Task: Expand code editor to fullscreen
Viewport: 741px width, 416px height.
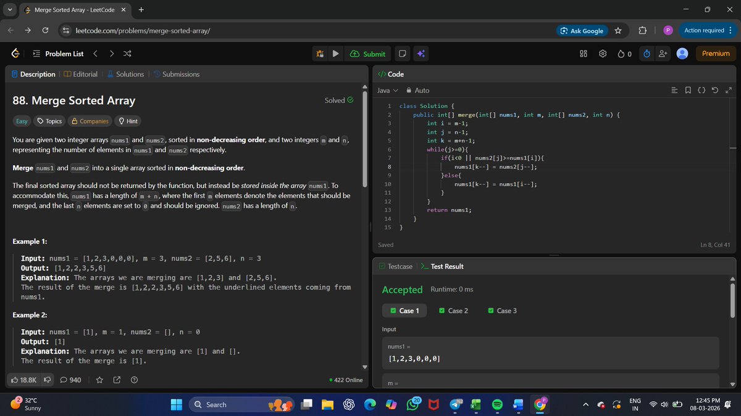Action: point(728,91)
